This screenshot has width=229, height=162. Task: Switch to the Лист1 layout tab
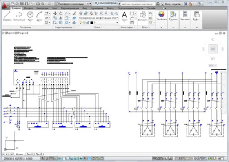coord(30,154)
